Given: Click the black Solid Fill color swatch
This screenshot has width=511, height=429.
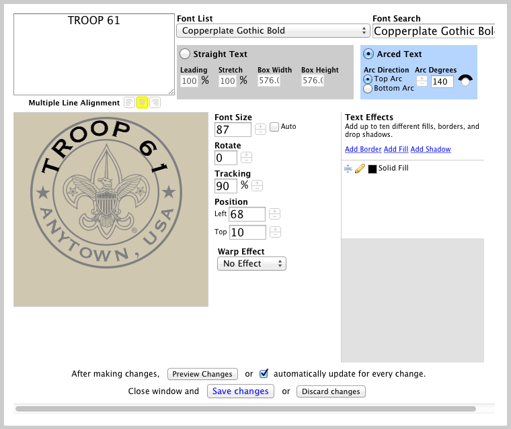Looking at the screenshot, I should coord(372,169).
